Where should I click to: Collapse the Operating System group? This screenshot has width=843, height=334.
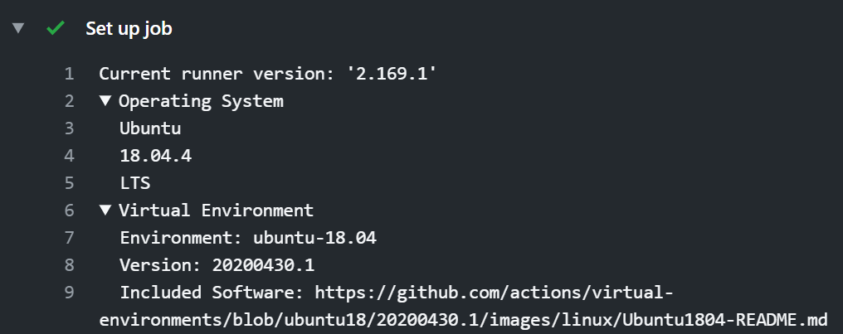pyautogui.click(x=105, y=101)
